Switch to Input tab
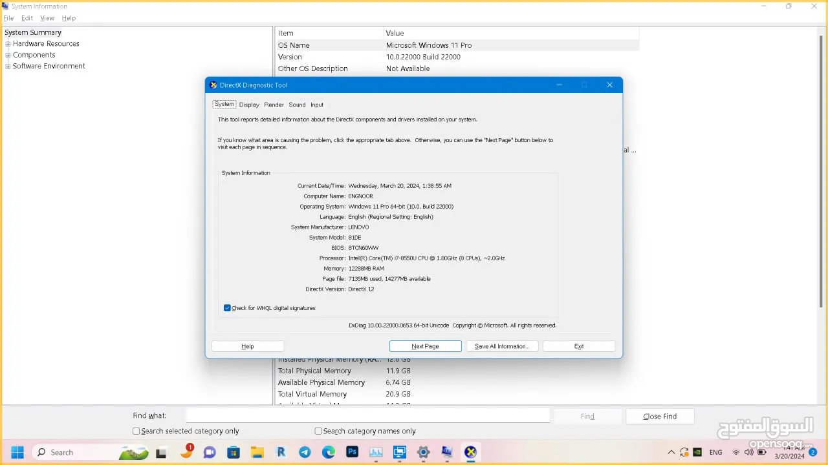This screenshot has width=828, height=465. pyautogui.click(x=317, y=105)
